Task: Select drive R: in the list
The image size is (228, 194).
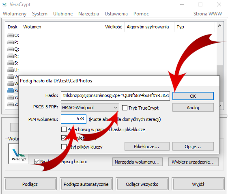Action: (13, 56)
